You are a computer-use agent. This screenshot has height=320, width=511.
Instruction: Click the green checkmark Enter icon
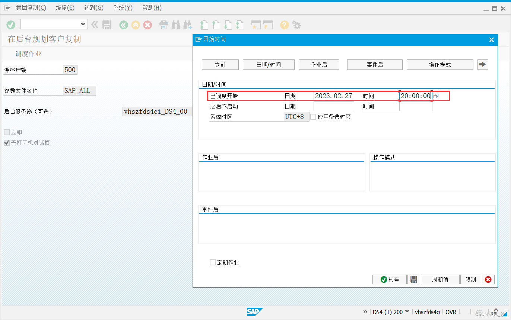click(11, 25)
